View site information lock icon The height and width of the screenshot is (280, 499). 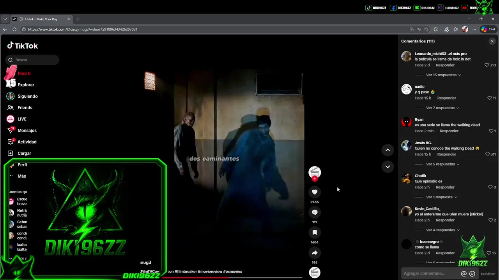click(24, 29)
